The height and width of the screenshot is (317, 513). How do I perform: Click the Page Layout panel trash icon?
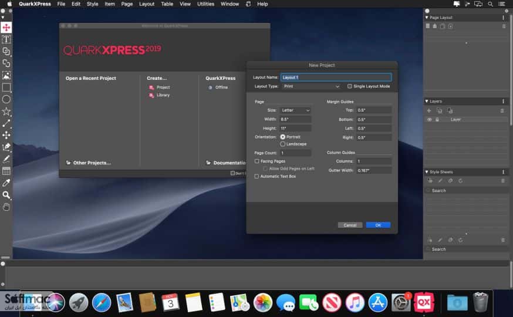(x=504, y=26)
